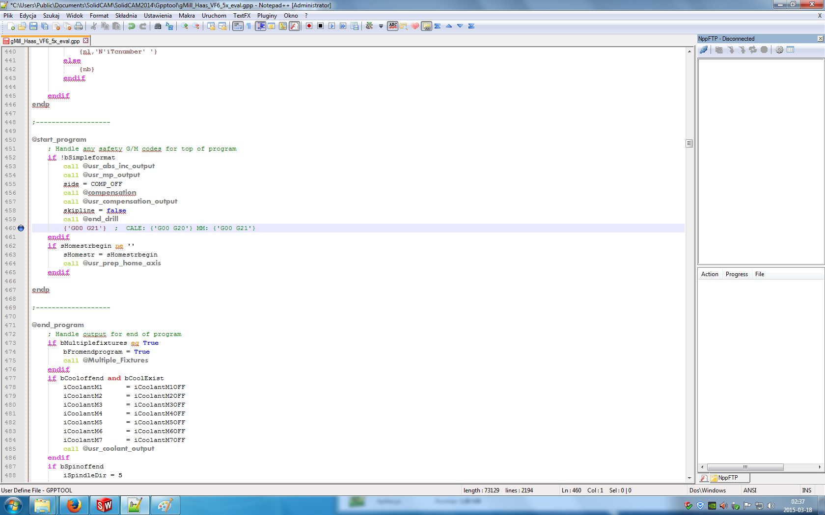825x515 pixels.
Task: Click the bookmark marker on line 460
Action: [x=21, y=228]
